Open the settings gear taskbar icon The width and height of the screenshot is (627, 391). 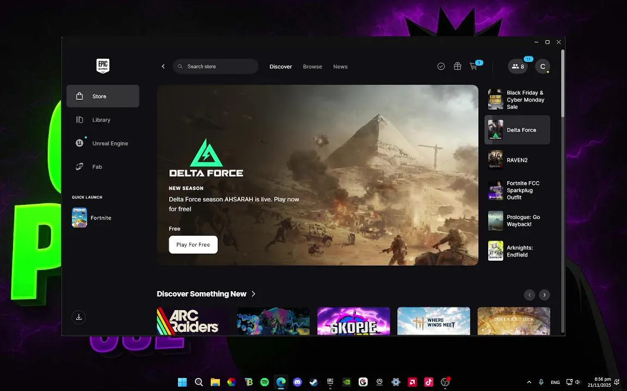tap(396, 382)
